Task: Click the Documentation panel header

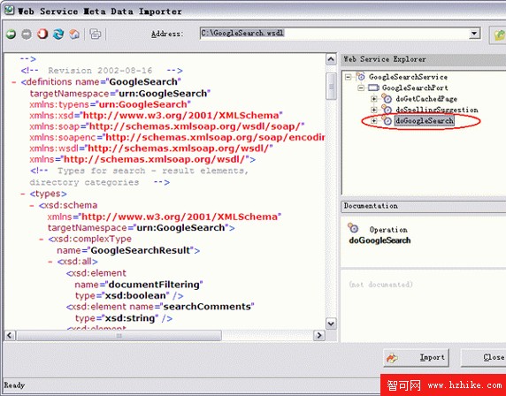Action: pos(423,206)
